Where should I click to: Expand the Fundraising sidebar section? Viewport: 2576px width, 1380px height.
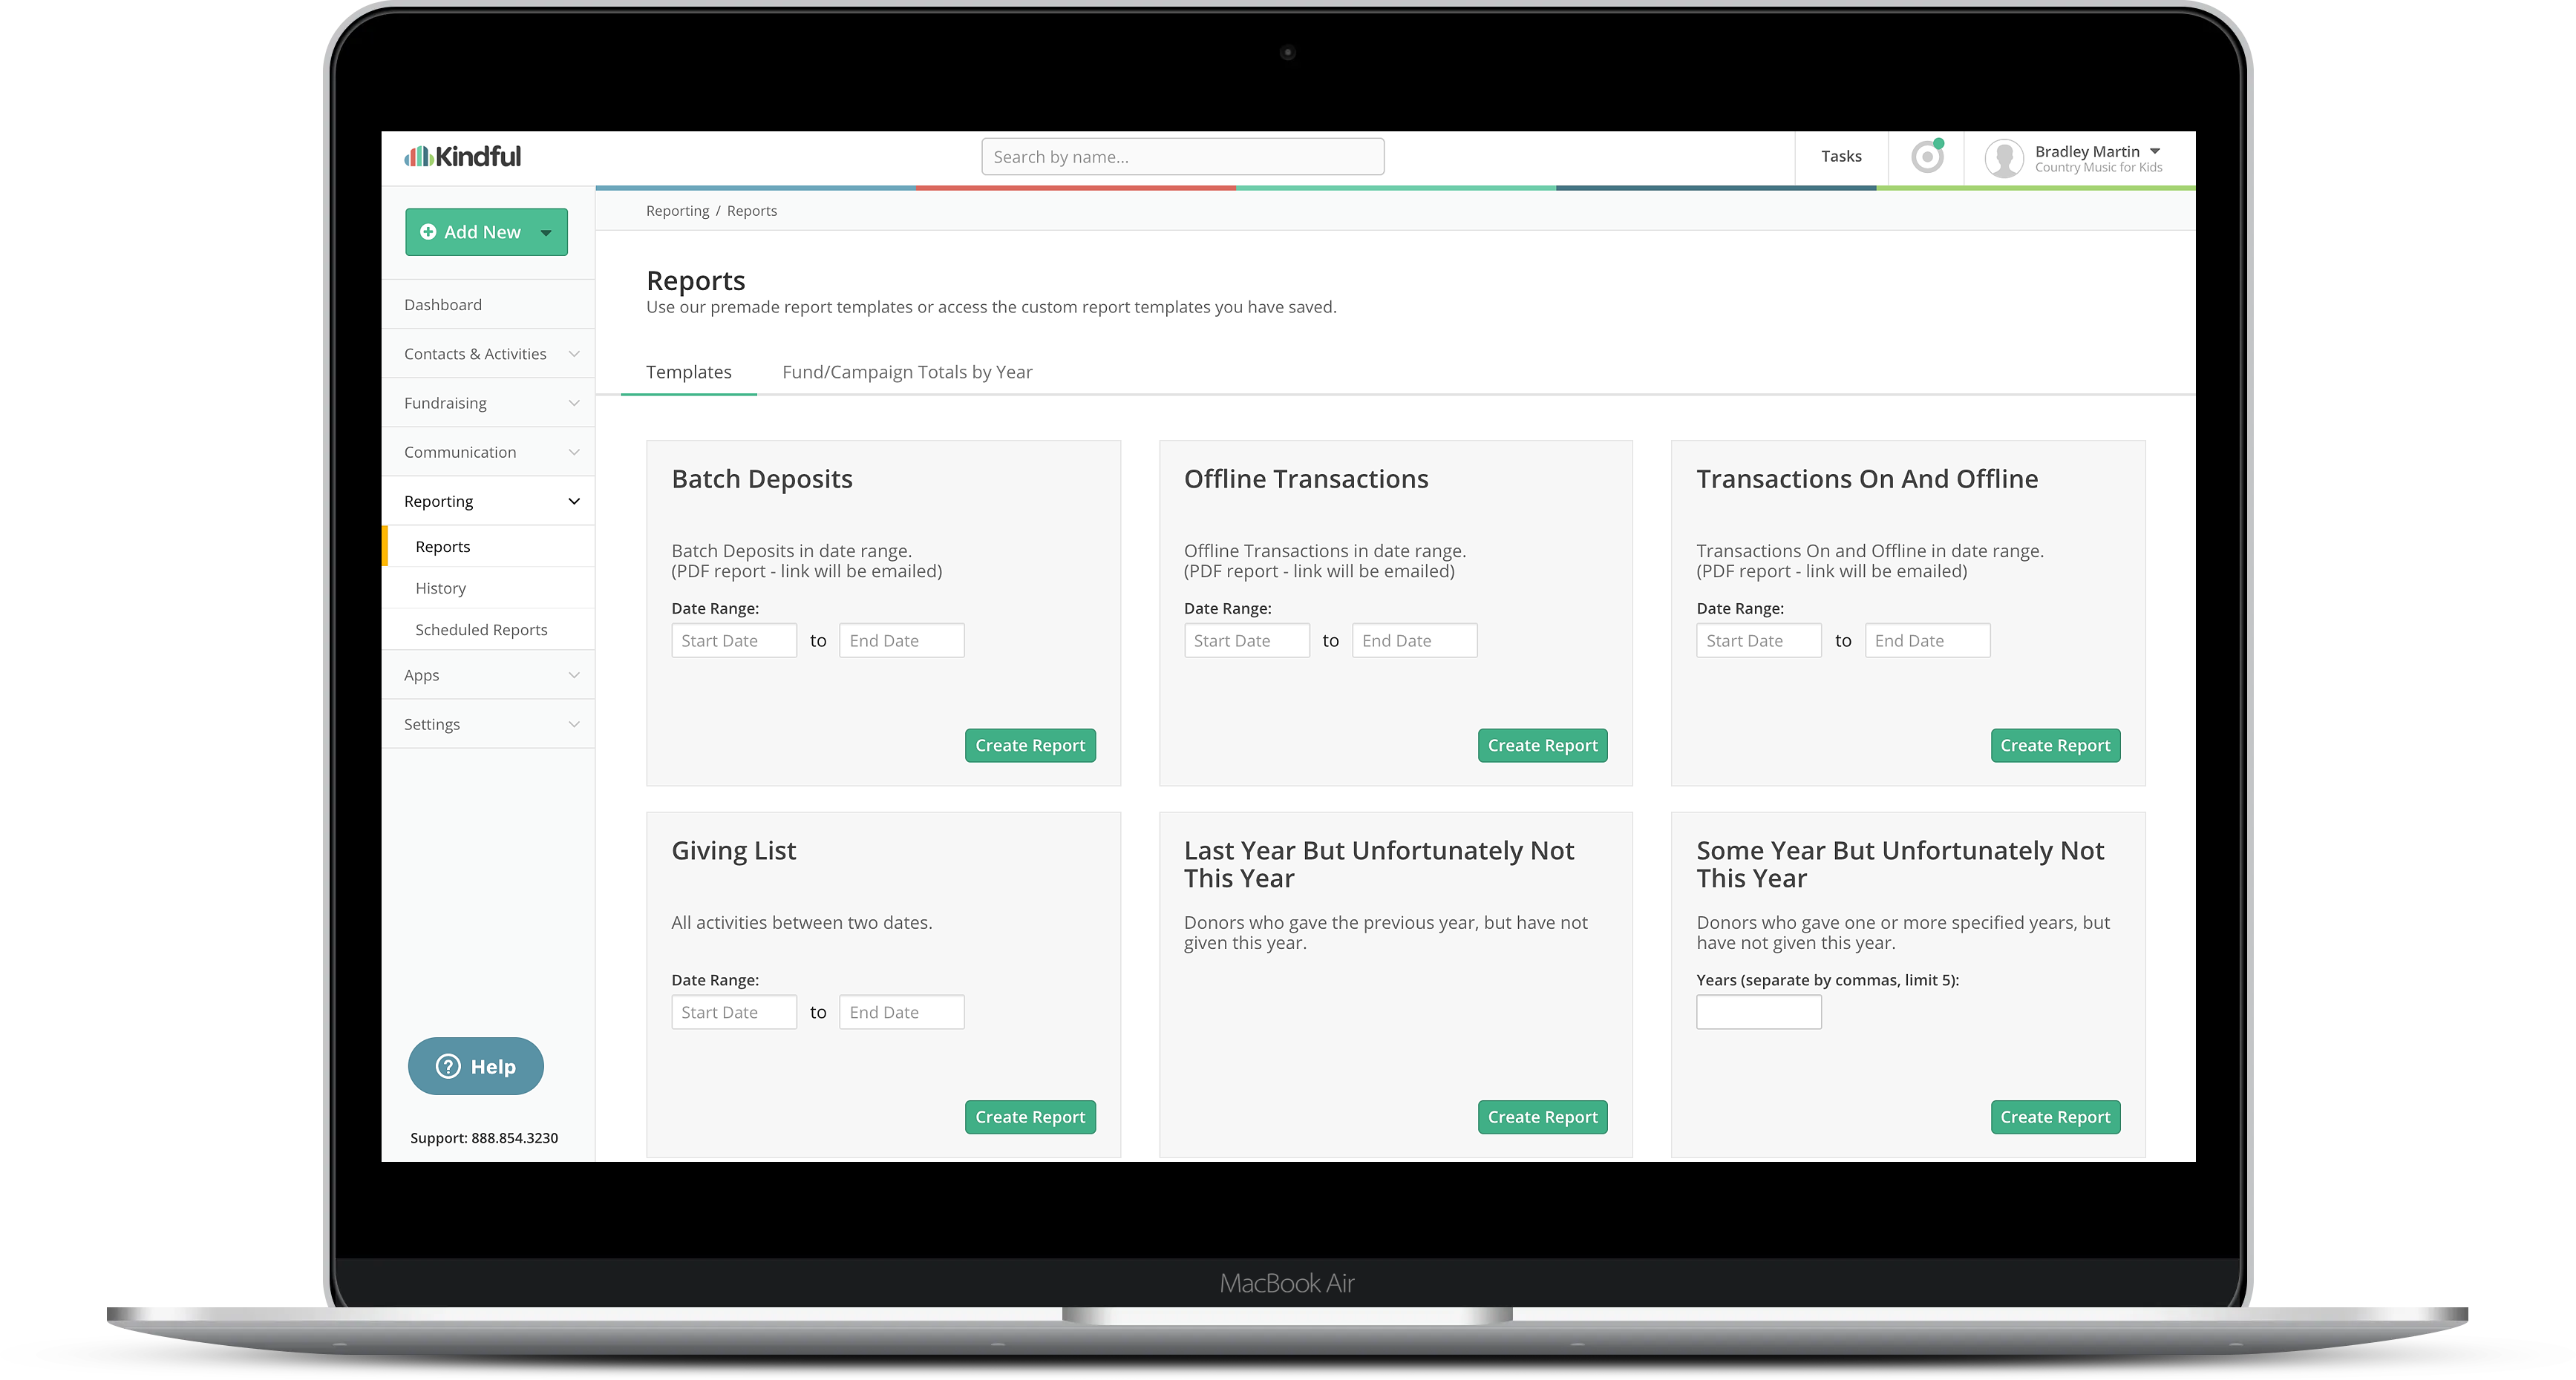coord(484,402)
